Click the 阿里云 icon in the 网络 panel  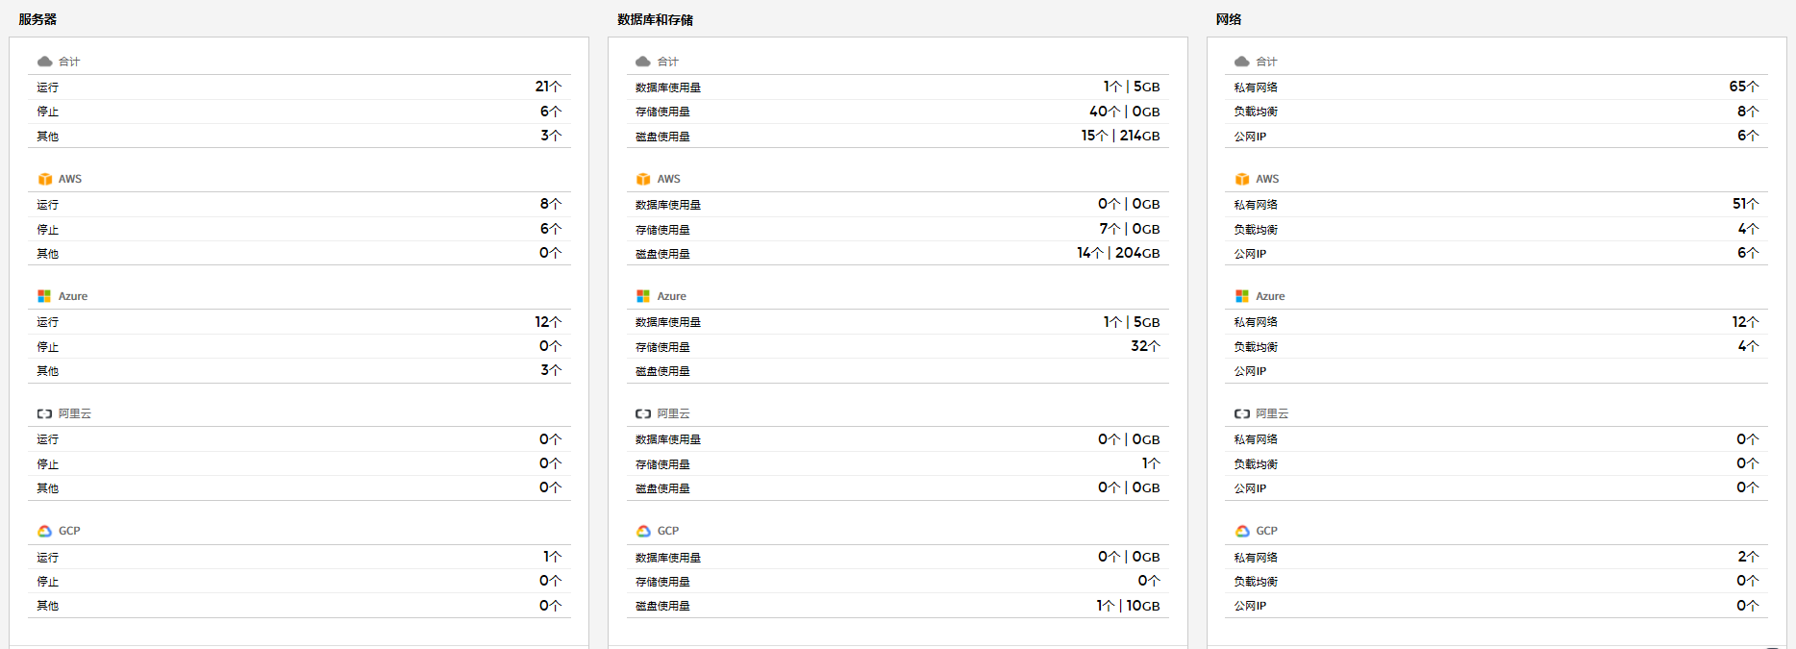pyautogui.click(x=1242, y=413)
